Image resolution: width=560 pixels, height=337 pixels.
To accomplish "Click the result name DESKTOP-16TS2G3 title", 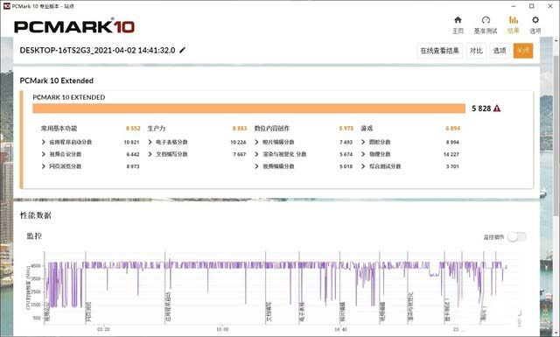I will click(x=97, y=51).
